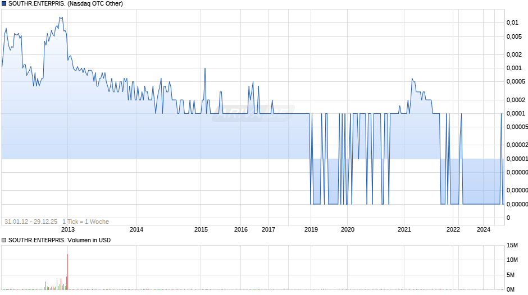Screen dimensions: 528x295
Task: Click the 10M volume axis label
Action: (512, 260)
